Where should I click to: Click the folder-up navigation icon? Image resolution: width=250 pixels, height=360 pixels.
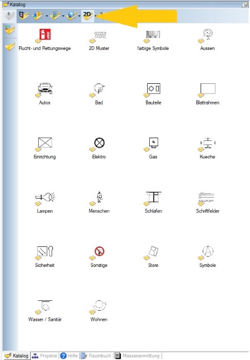tap(9, 16)
